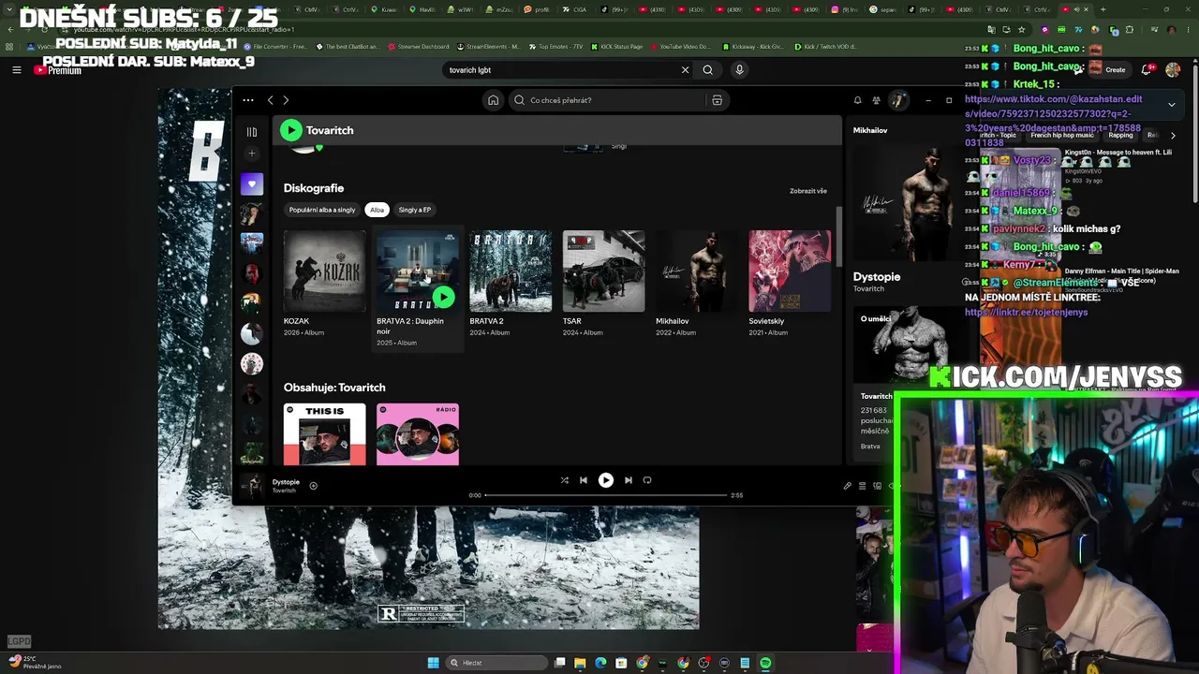This screenshot has width=1199, height=674.
Task: Click Zobrazit vše in Diskografie
Action: 808,191
